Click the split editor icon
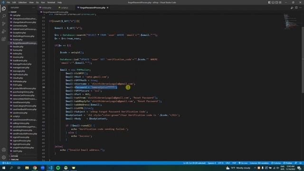Viewport: 304px width, 171px height. tap(296, 8)
